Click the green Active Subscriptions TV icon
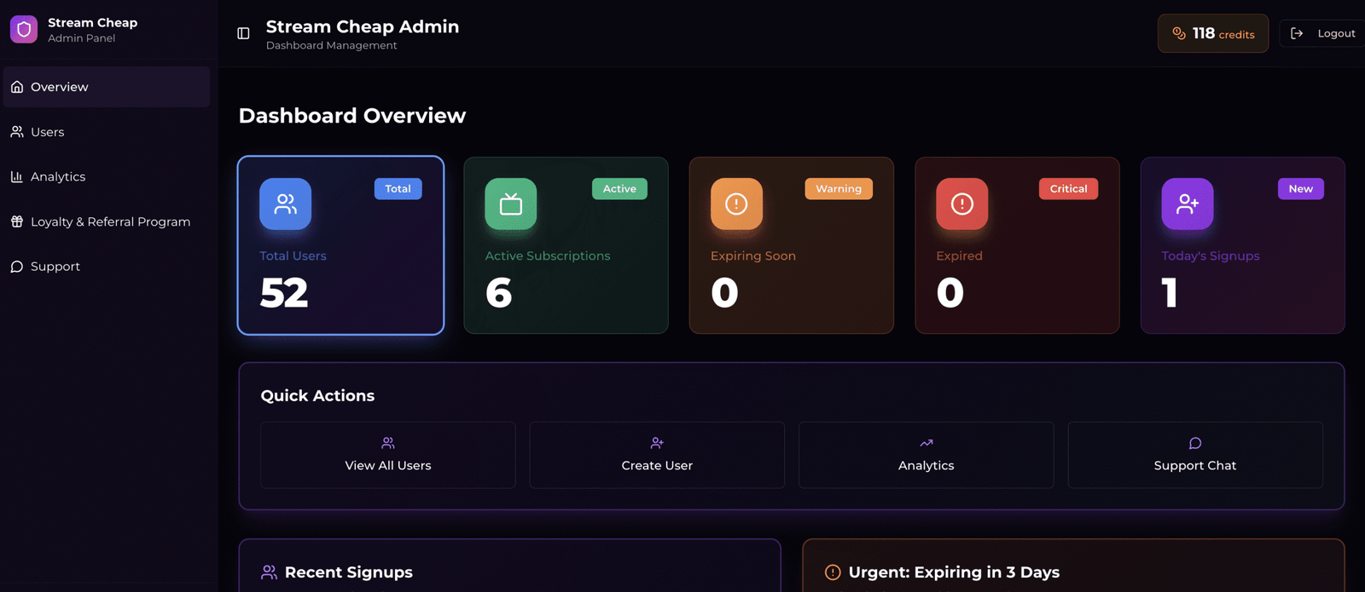Image resolution: width=1365 pixels, height=592 pixels. point(511,204)
